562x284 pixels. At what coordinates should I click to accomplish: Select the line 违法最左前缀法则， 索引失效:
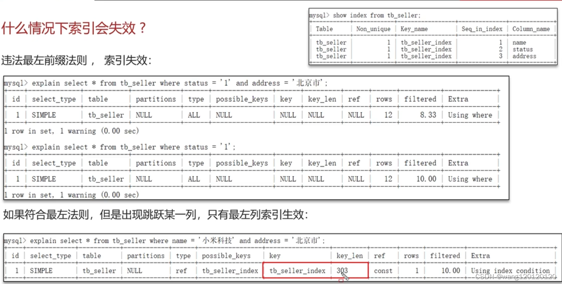[x=76, y=60]
